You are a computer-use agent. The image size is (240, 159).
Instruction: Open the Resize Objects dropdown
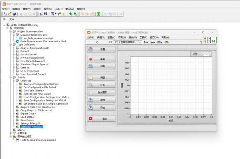point(160,42)
